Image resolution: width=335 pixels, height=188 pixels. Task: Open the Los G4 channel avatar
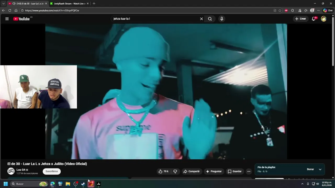[11, 171]
